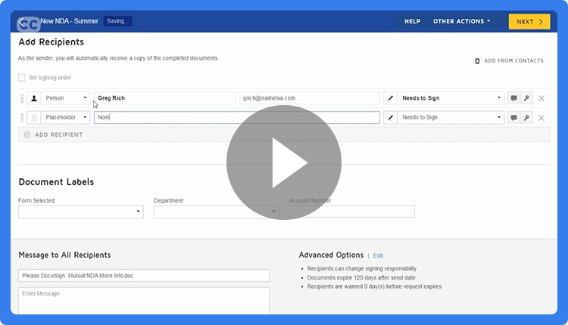568x325 pixels.
Task: Expand the Other Actions dropdown menu
Action: (x=461, y=21)
